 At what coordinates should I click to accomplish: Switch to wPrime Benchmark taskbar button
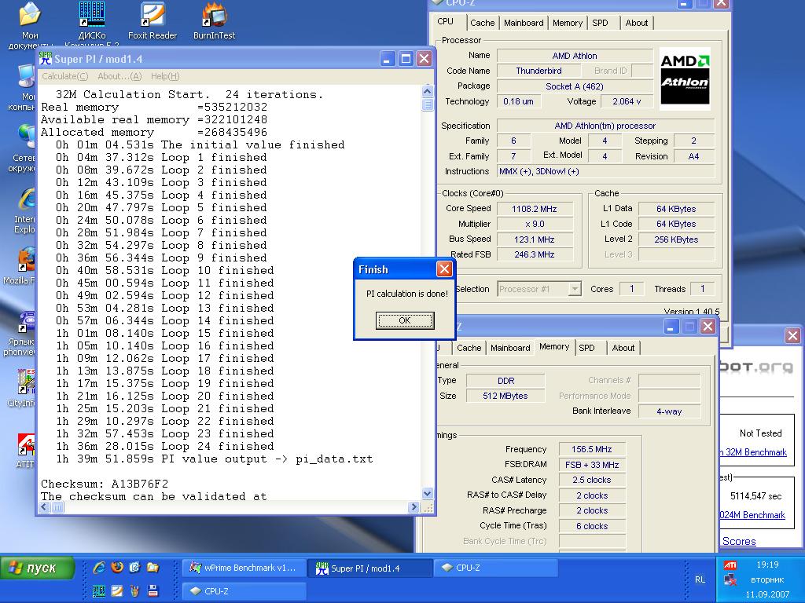click(x=244, y=568)
